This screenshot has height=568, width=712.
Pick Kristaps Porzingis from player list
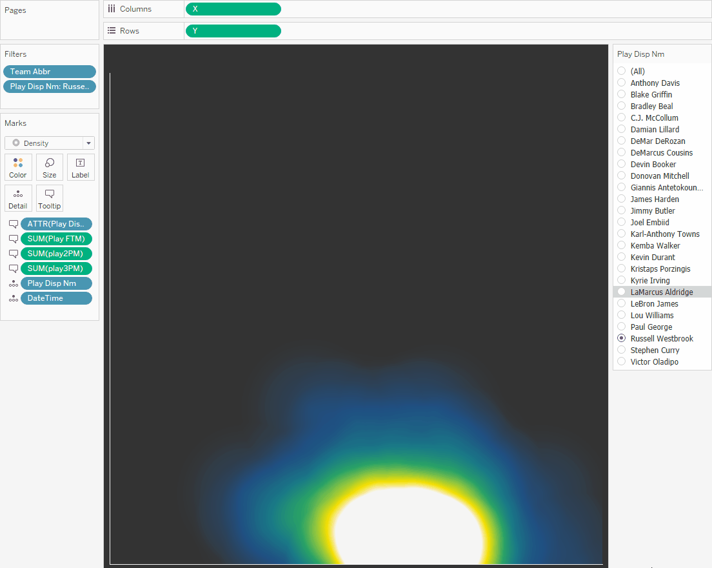point(660,269)
